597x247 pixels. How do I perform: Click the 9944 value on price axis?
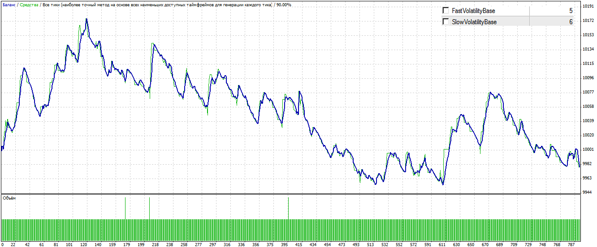pyautogui.click(x=587, y=192)
